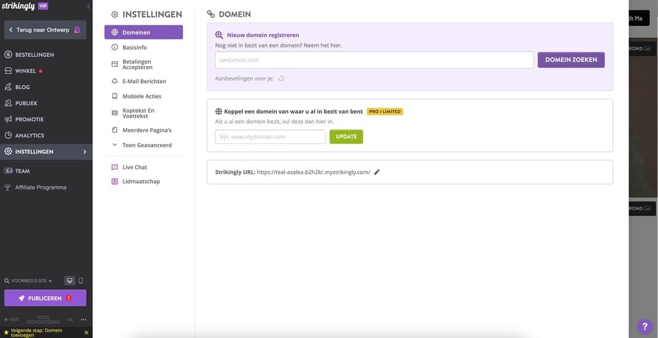Screen dimensions: 658x338
Task: Toggle the VIP badge next to Strikingly logo
Action: 42,5
